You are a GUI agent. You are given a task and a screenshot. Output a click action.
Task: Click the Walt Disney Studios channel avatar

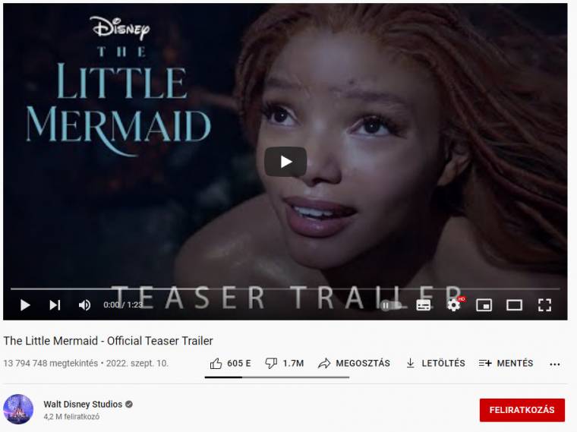18,409
